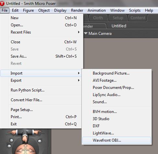Import 3D Studio file
The width and height of the screenshot is (158, 154).
pyautogui.click(x=116, y=119)
